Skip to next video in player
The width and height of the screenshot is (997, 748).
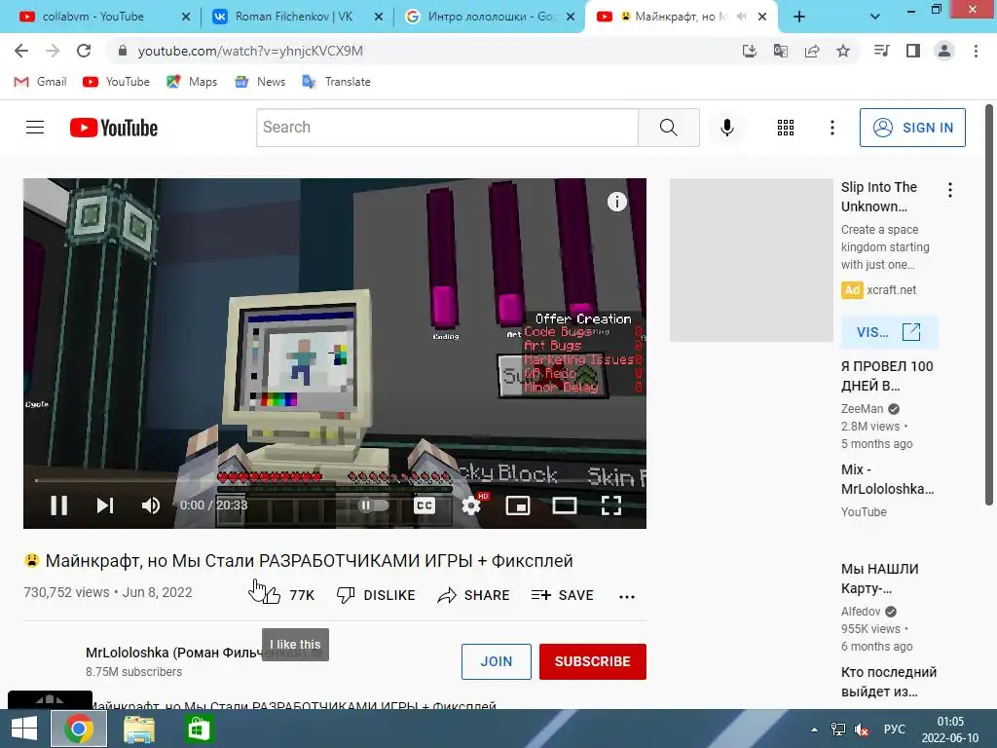[x=105, y=505]
